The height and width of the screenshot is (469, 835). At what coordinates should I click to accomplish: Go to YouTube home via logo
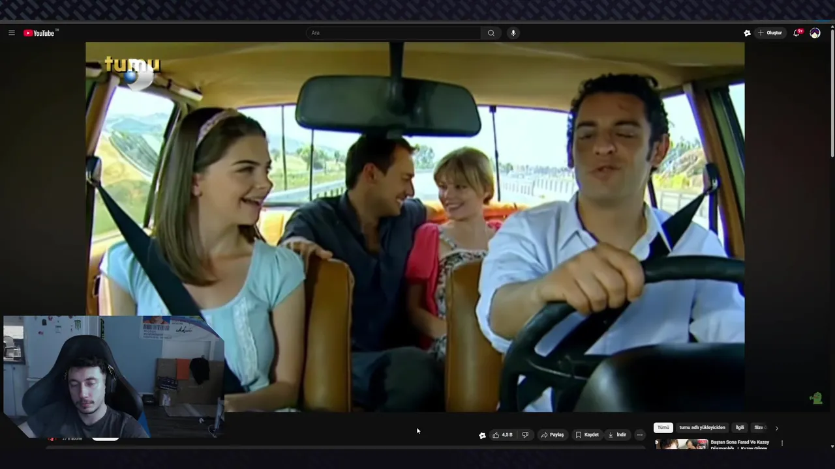click(x=40, y=33)
